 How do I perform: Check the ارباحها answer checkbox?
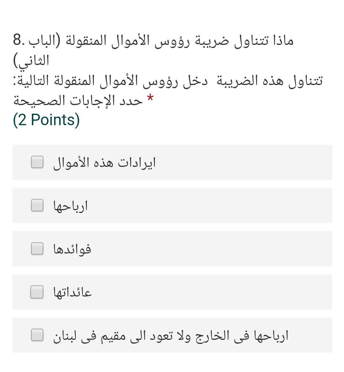coord(37,206)
